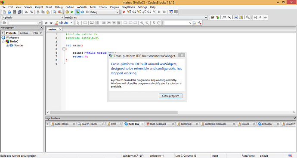Open the main() : int function dropdown
The image size is (297, 158).
pyautogui.click(x=206, y=17)
